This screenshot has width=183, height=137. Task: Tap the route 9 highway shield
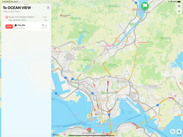(136, 3)
